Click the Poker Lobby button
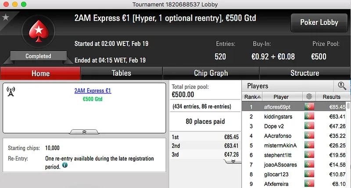Viewport: 351px width, 188px height. pyautogui.click(x=319, y=22)
